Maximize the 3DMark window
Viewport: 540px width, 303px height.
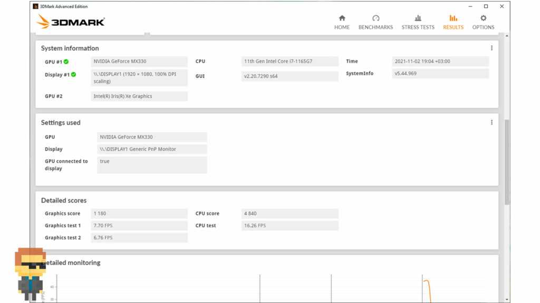(486, 6)
